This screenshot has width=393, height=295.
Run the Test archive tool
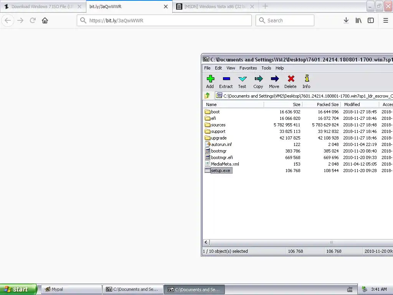pyautogui.click(x=242, y=81)
